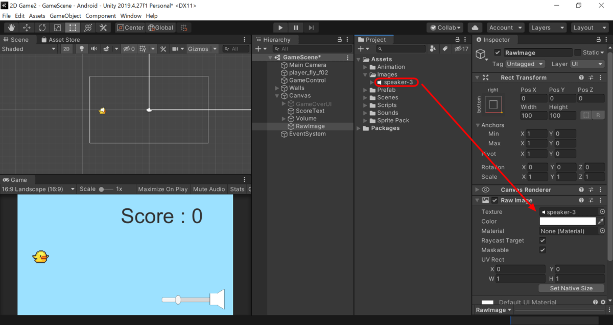Open material object selector circle
Image resolution: width=613 pixels, height=325 pixels.
click(x=602, y=231)
